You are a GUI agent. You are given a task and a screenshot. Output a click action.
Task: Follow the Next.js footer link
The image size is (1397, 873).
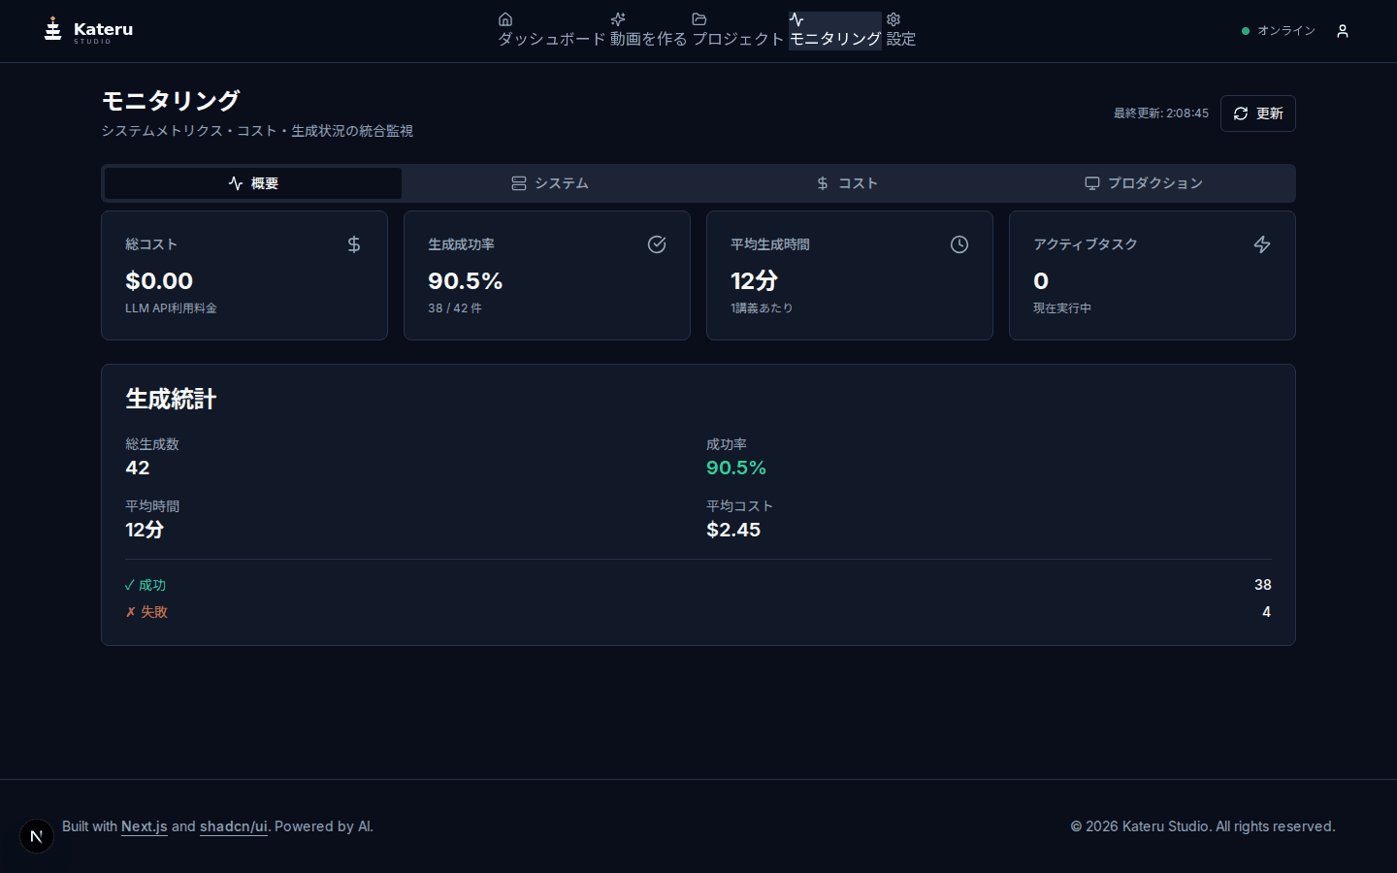[145, 826]
